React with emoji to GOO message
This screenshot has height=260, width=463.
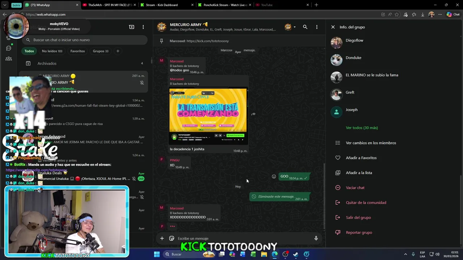pyautogui.click(x=274, y=177)
